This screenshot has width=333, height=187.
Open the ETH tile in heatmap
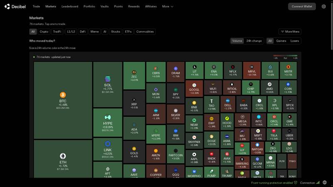63,159
